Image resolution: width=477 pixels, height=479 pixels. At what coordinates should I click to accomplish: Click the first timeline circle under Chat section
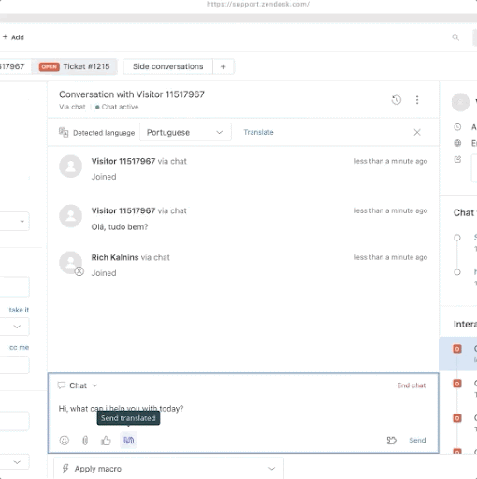click(x=457, y=238)
